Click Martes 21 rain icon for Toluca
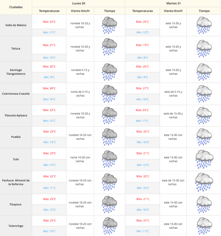The height and width of the screenshot is (236, 221). [x=204, y=48]
